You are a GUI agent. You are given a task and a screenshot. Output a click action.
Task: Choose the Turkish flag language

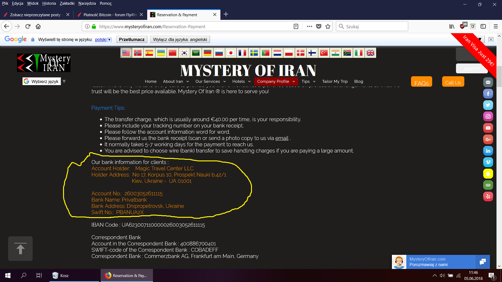(324, 53)
